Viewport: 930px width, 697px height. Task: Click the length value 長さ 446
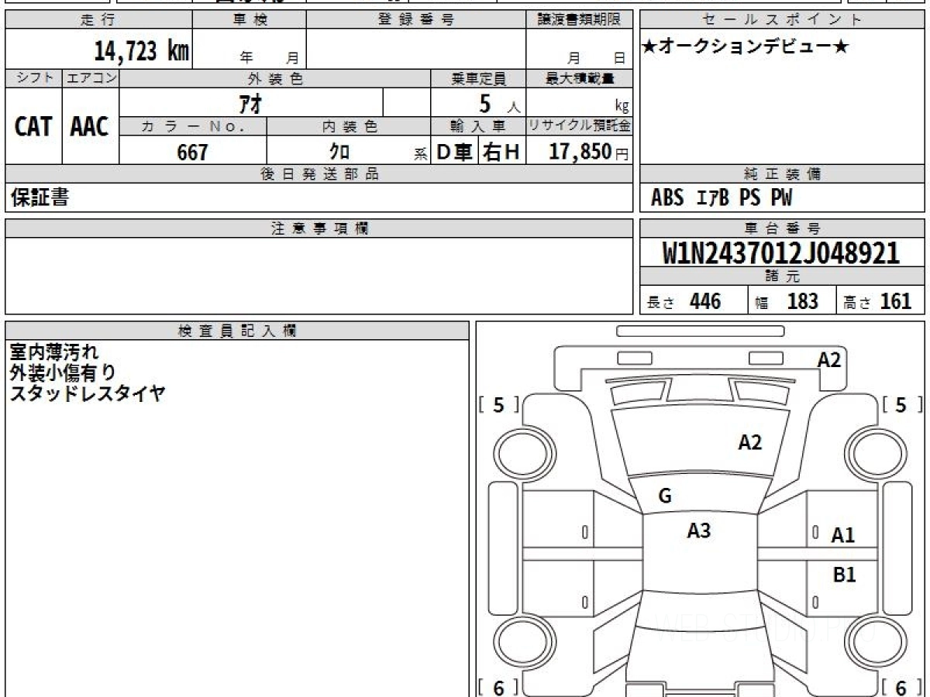684,301
